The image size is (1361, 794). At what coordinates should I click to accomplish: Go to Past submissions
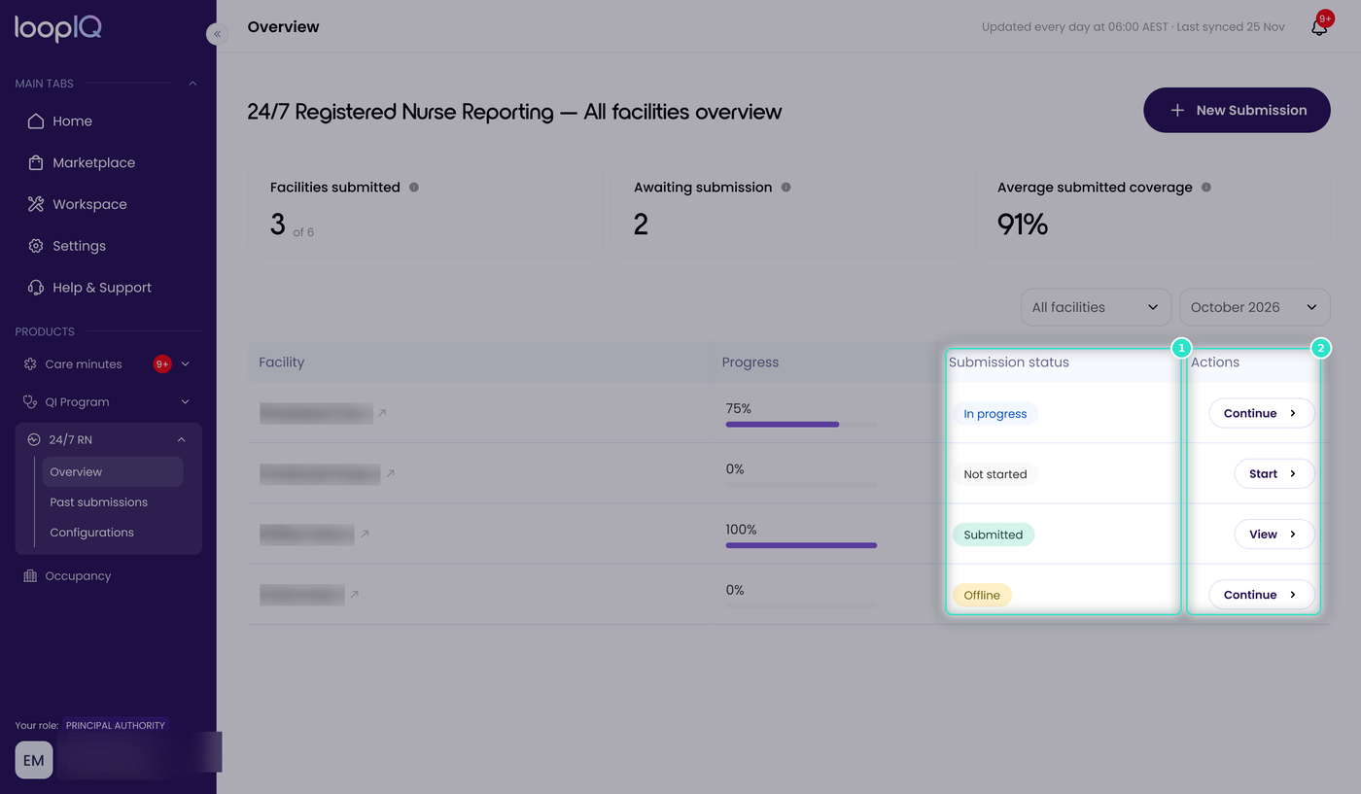99,502
